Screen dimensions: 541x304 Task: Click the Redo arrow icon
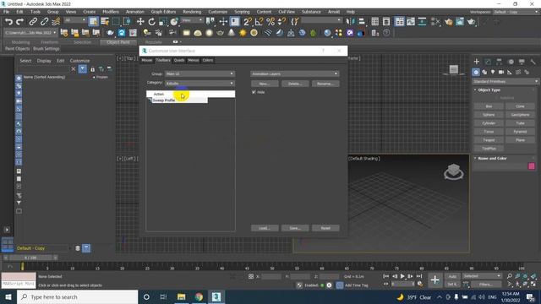click(19, 22)
